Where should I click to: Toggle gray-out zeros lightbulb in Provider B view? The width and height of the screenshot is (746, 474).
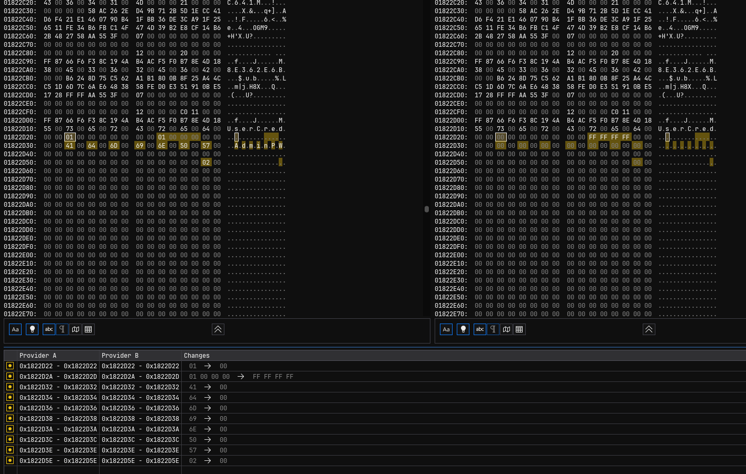tap(463, 329)
